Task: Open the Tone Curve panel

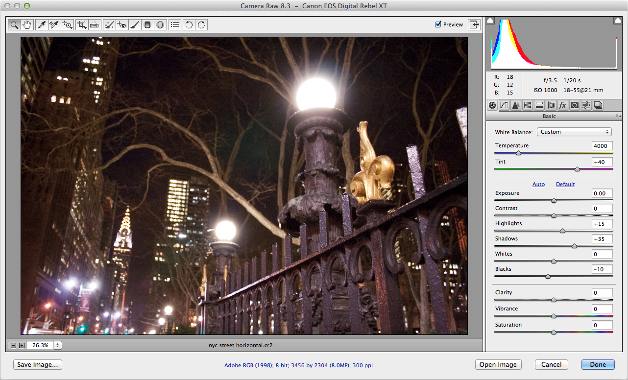Action: [x=504, y=105]
